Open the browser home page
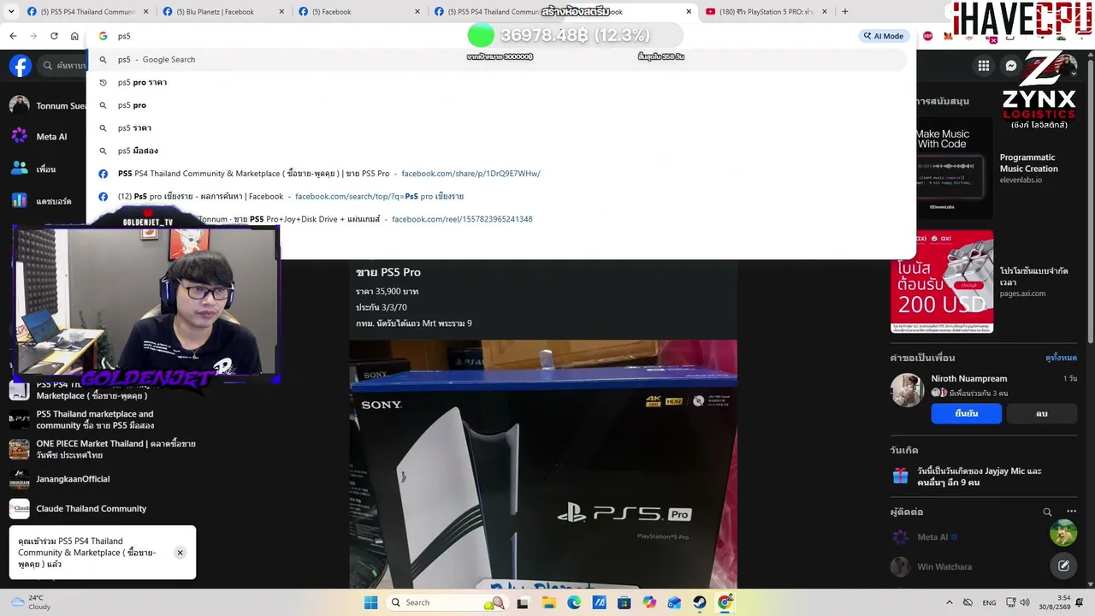 74,36
